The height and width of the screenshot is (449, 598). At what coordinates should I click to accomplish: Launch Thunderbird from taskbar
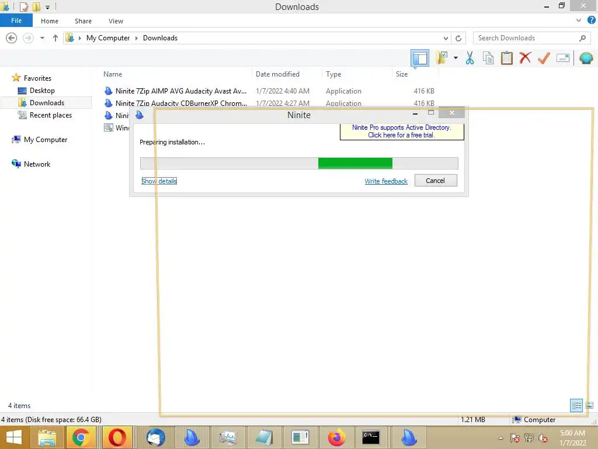pos(155,437)
